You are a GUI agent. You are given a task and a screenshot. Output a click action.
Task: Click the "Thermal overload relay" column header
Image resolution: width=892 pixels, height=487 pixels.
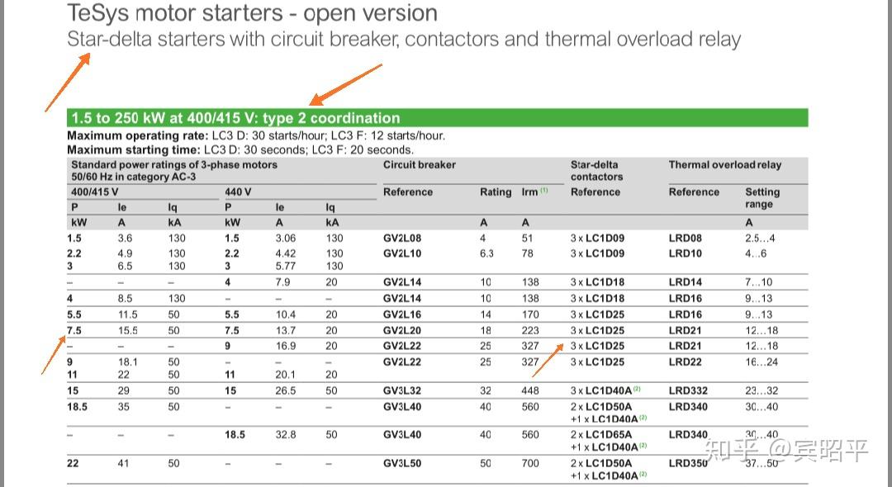[x=725, y=165]
